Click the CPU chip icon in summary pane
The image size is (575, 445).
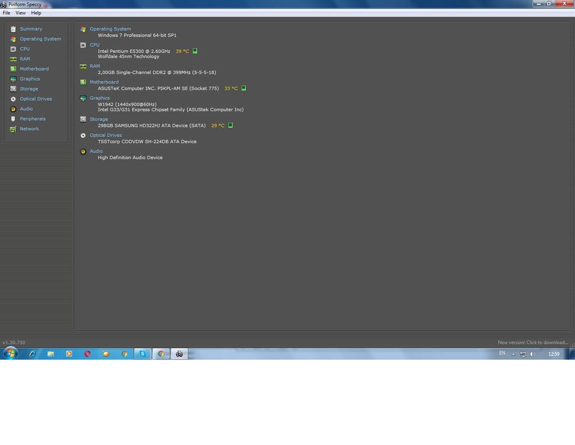click(83, 45)
